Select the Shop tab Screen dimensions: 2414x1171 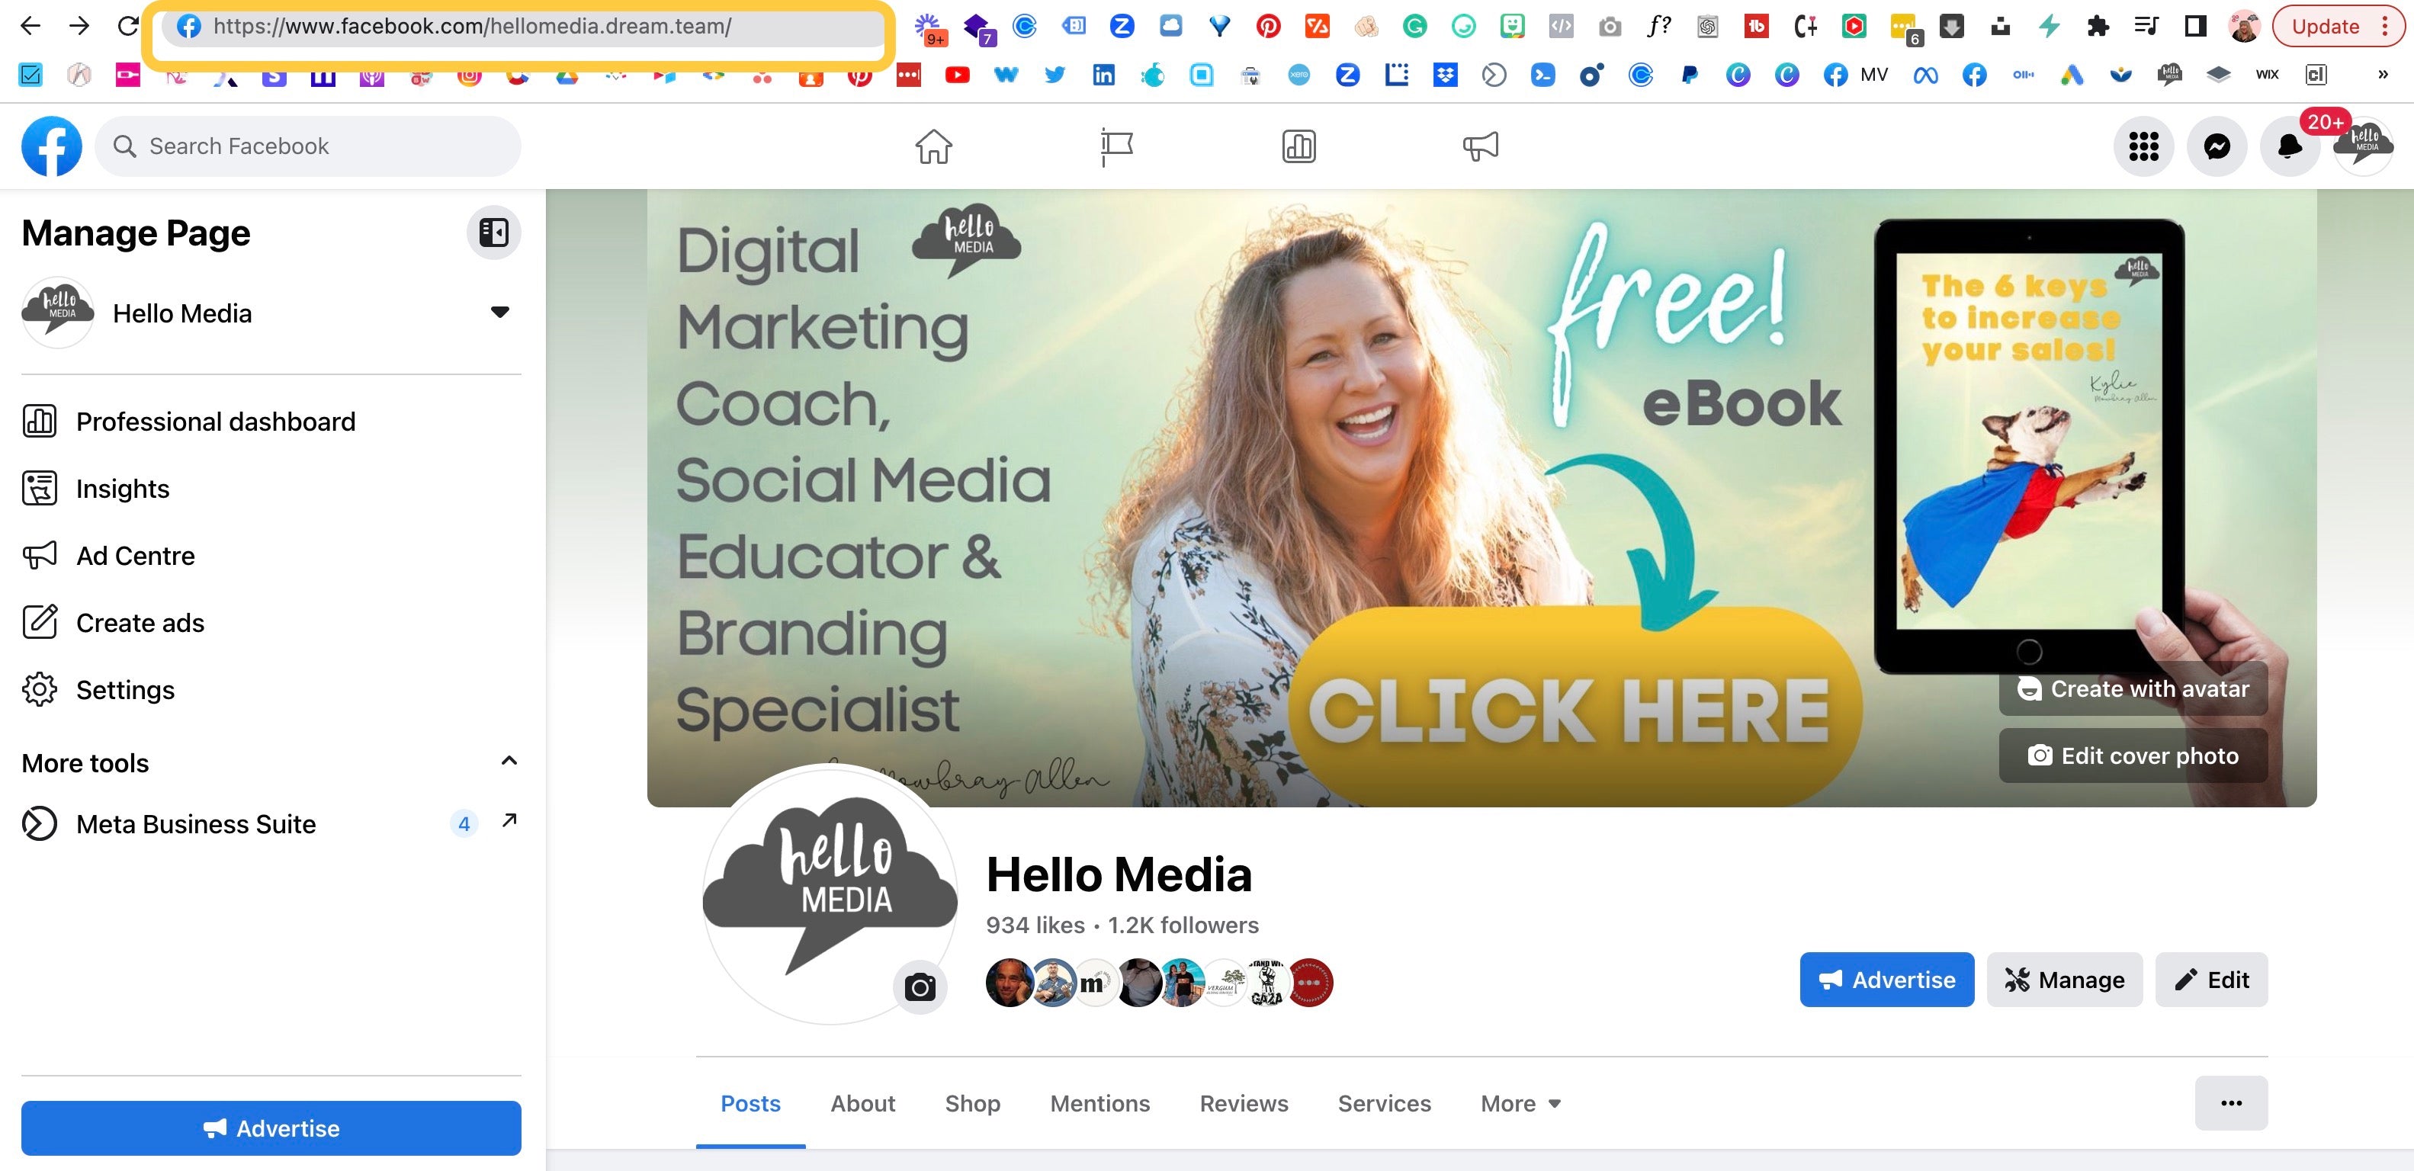(971, 1103)
